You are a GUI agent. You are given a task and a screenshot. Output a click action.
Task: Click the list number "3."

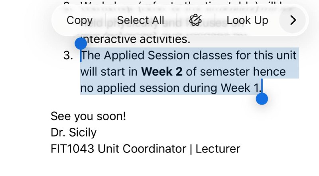[68, 56]
